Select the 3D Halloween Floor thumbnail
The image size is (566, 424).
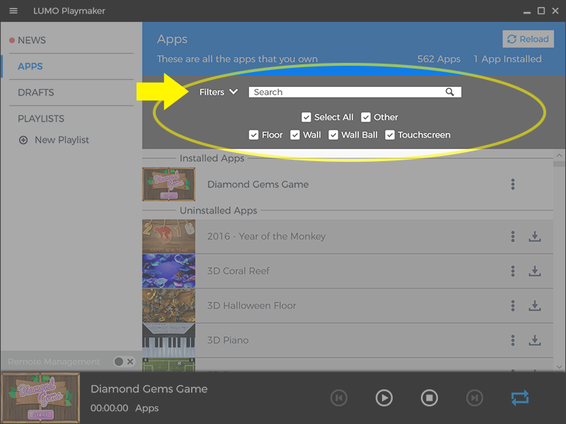[168, 306]
